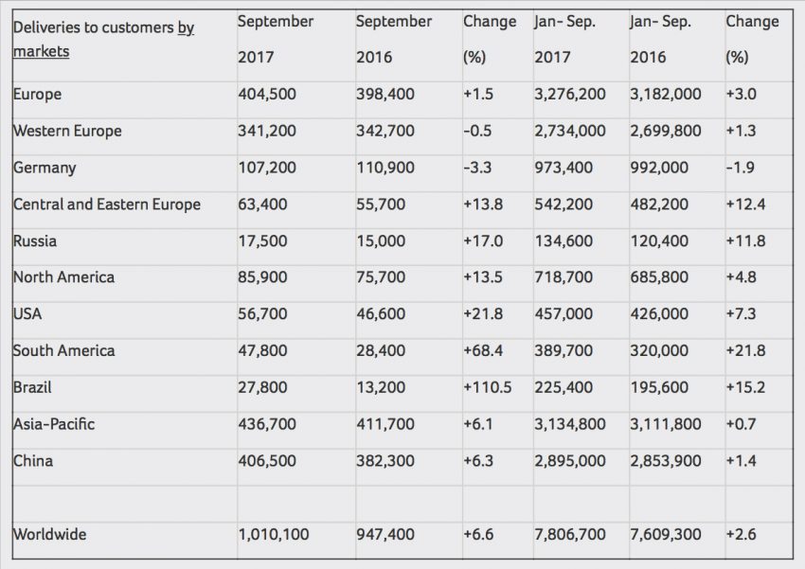805x569 pixels.
Task: Select China's 2,895,000 Jan-Sep 2017 value
Action: [570, 461]
